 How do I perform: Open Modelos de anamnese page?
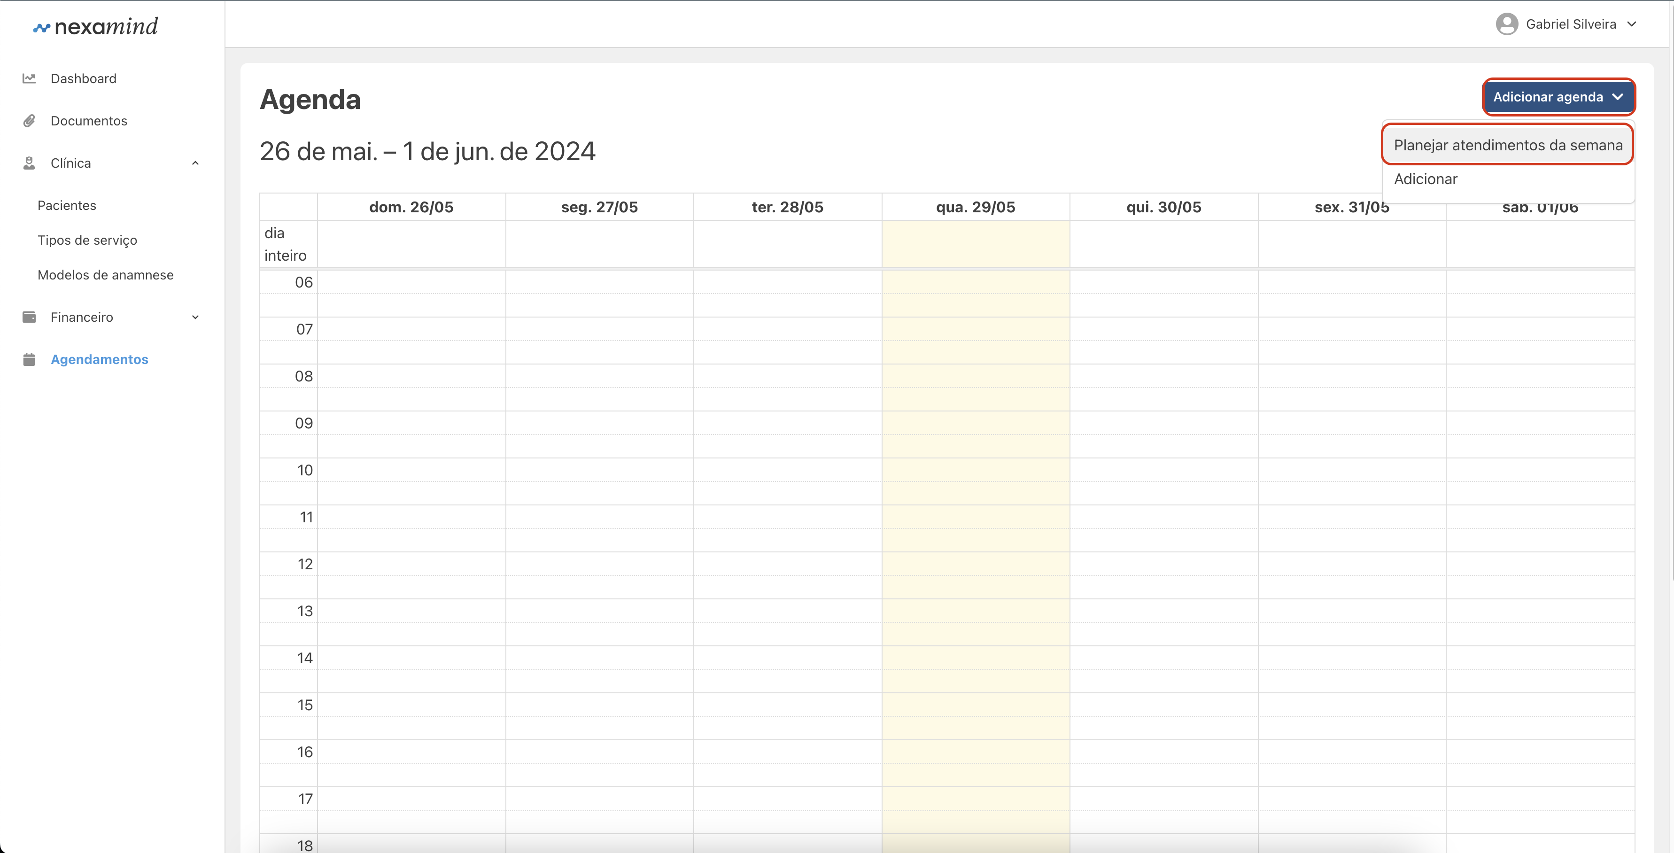pos(105,275)
